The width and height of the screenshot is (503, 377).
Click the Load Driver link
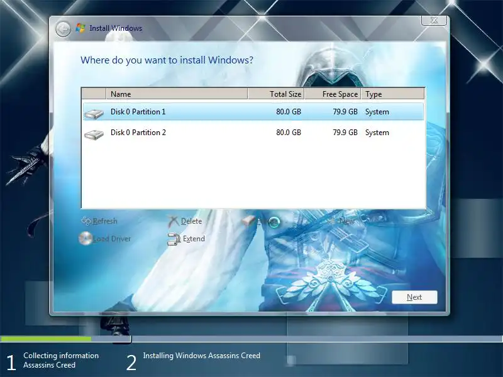coord(112,239)
